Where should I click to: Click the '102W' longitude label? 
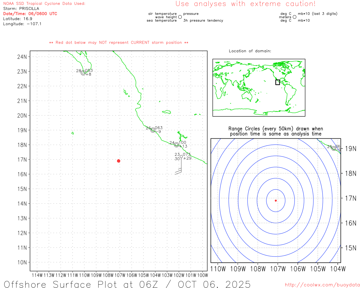click(x=179, y=275)
